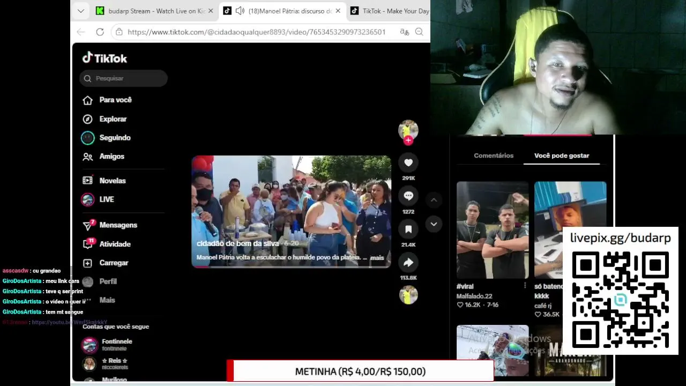Open the browser tab list chevron
The height and width of the screenshot is (386, 686).
pos(80,11)
